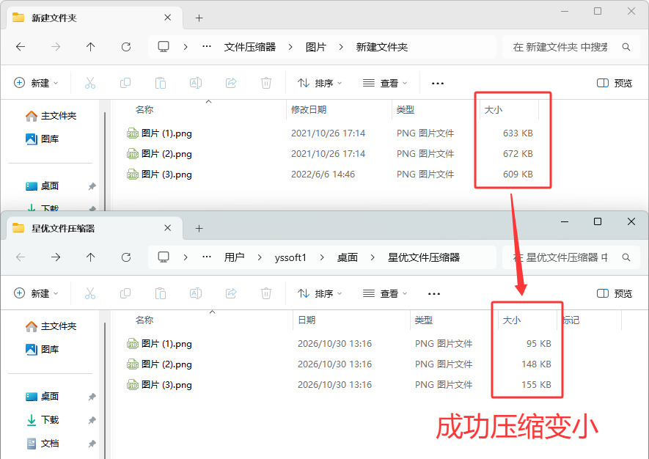Go forward in the 星优文件压缩器 window
Viewport: 649px width, 459px height.
(56, 257)
